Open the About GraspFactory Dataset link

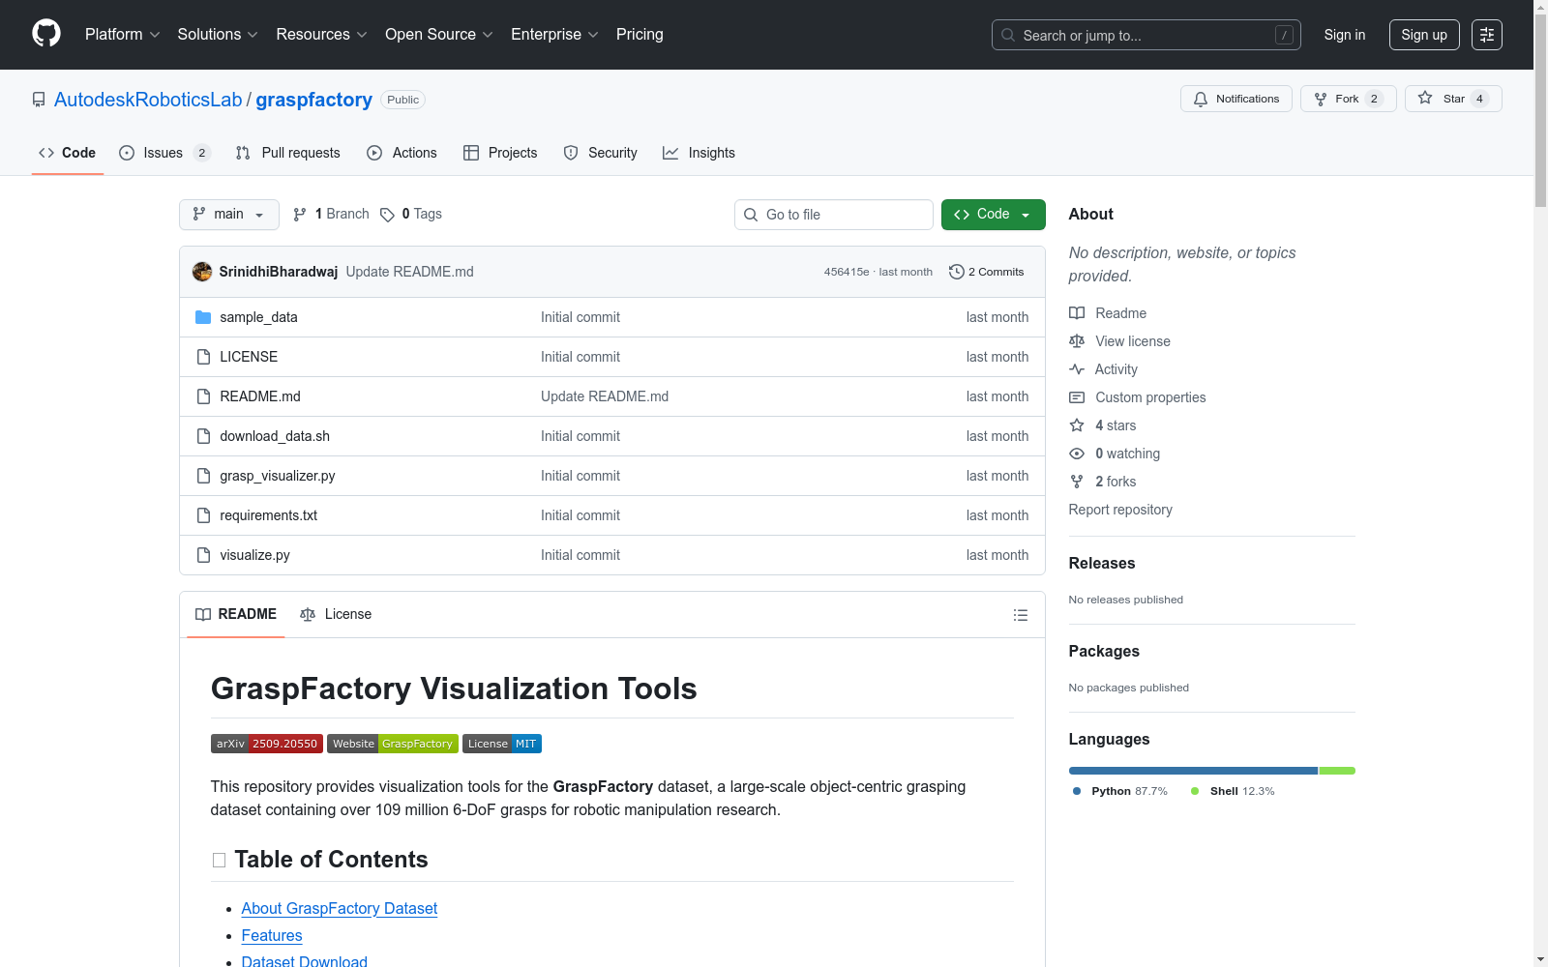pos(340,909)
